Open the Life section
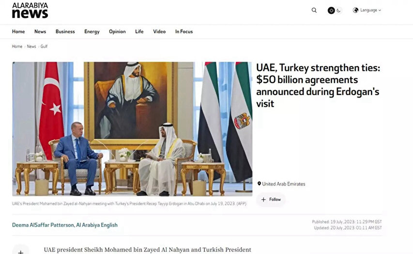This screenshot has width=413, height=254. 139,31
